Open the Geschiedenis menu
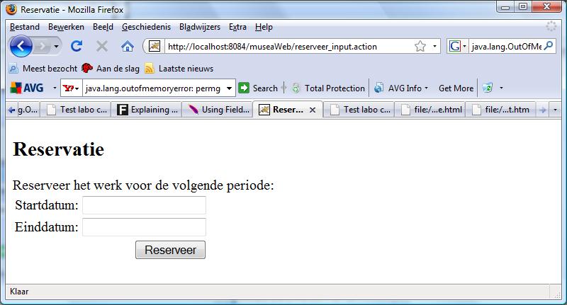 coord(146,27)
